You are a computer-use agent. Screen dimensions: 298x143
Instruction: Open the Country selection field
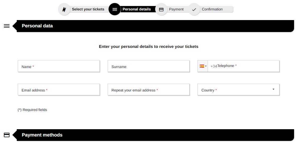click(239, 90)
